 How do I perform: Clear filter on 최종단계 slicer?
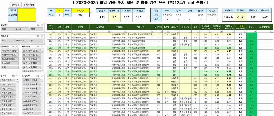[42, 36]
